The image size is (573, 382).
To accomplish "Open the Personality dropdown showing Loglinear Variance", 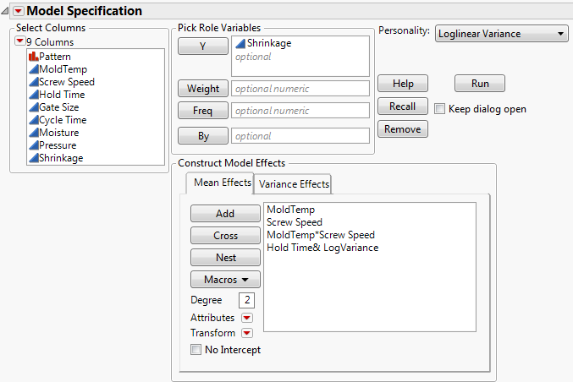I will pos(502,34).
